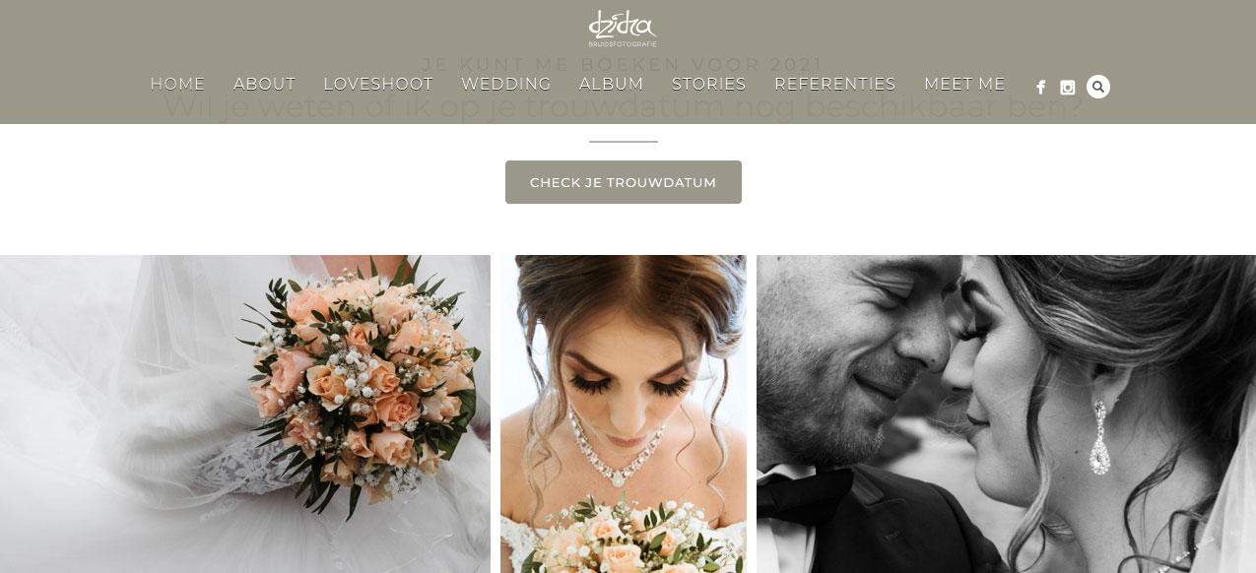Open the Facebook page icon
Viewport: 1256px width, 573px height.
tap(1041, 88)
